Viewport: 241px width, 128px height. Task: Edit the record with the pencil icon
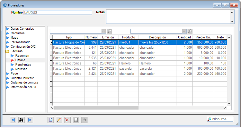point(59,120)
